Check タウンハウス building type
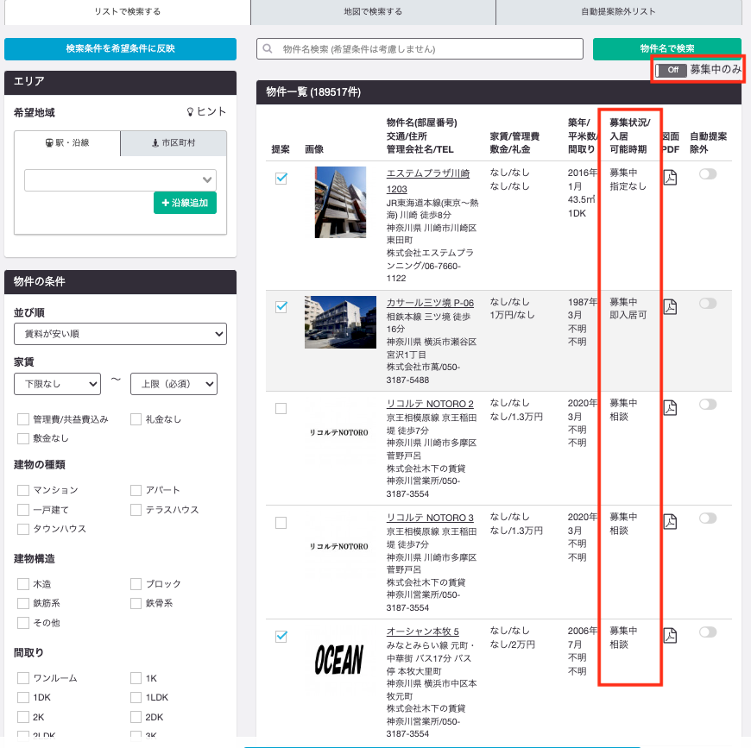751x748 pixels. (x=23, y=529)
